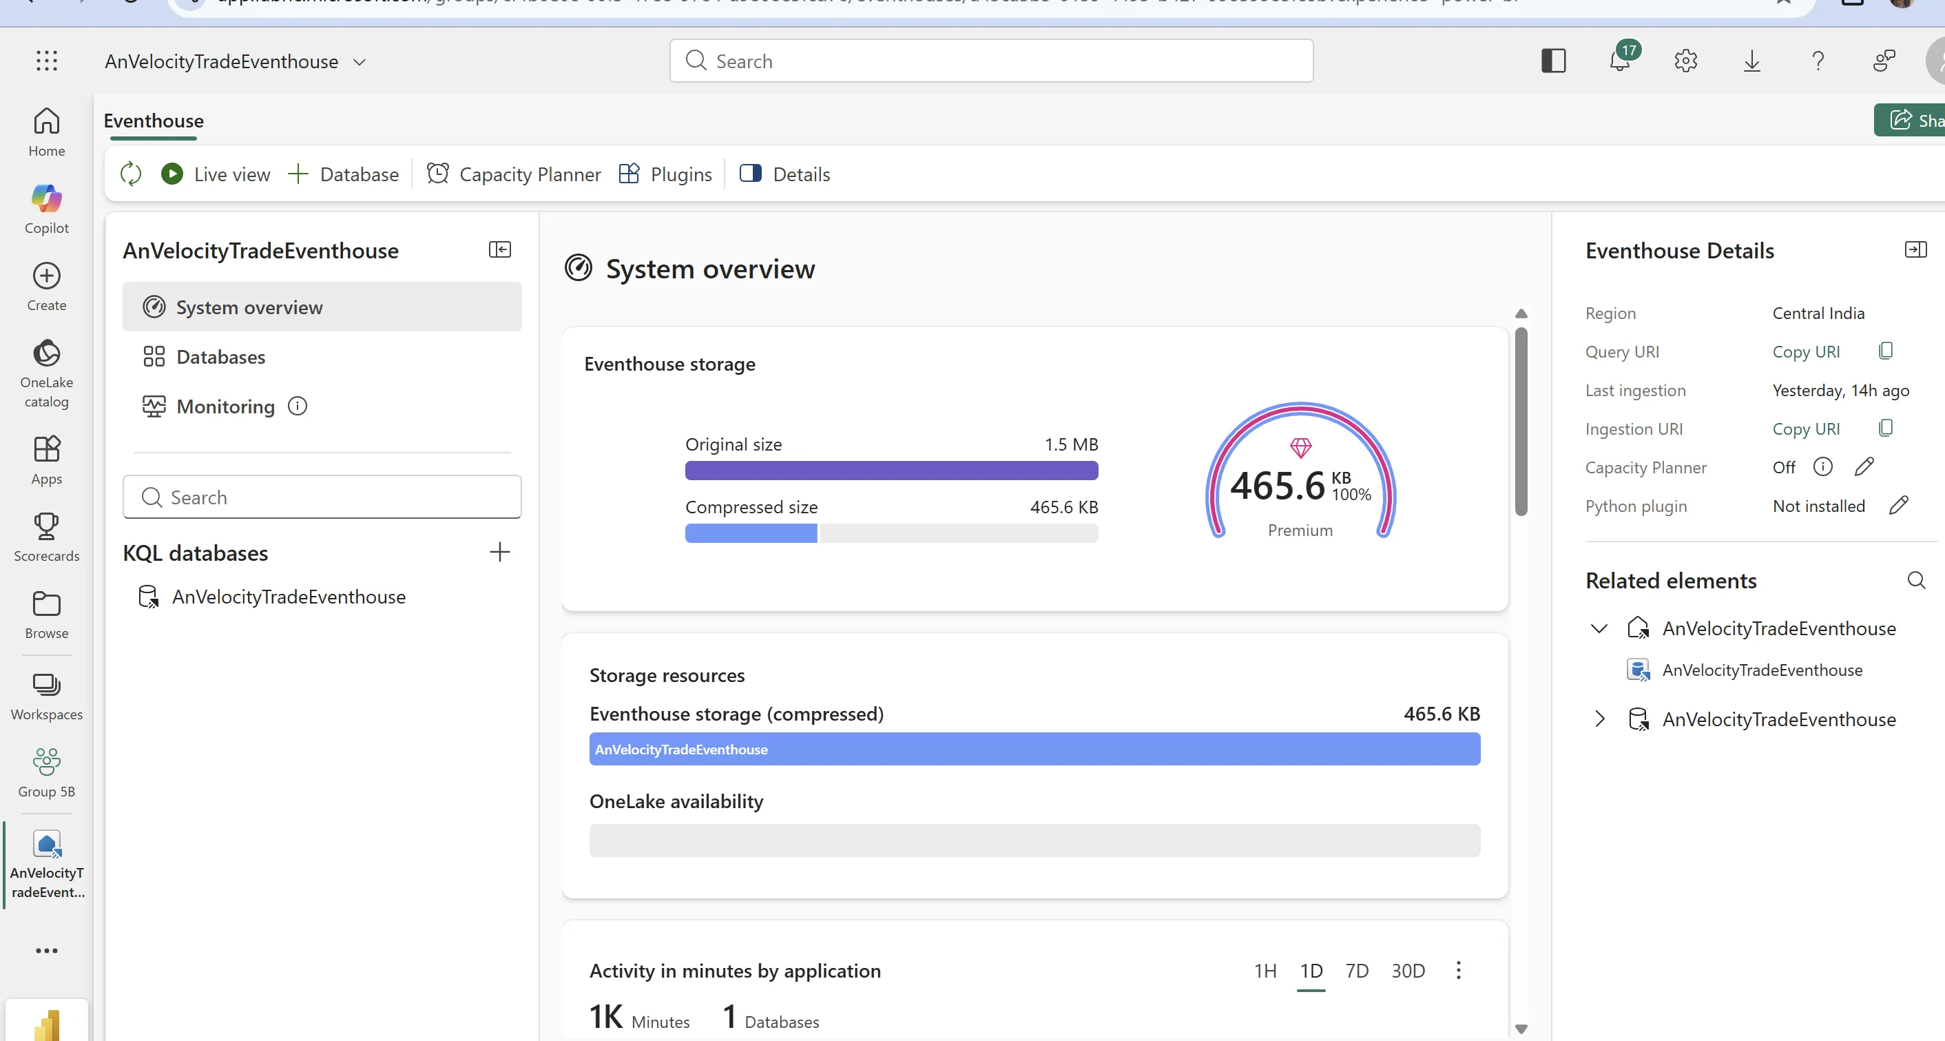Open Capacity Planner from toolbar
This screenshot has width=1945, height=1041.
[514, 174]
